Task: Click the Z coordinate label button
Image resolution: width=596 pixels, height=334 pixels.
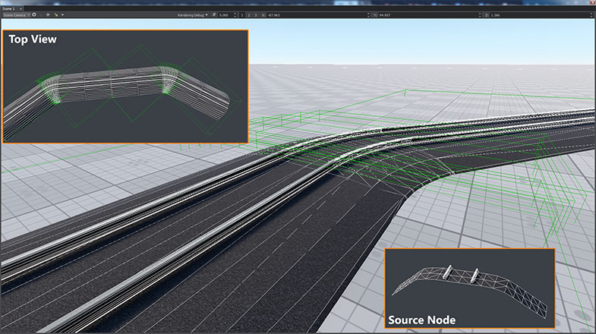Action: pyautogui.click(x=486, y=14)
